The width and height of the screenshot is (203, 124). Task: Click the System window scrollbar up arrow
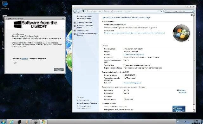pos(194,15)
